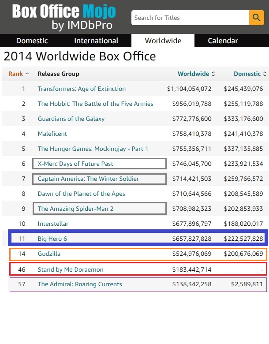The width and height of the screenshot is (269, 344).
Task: Open The Hobbit: Battle of Five Armies
Action: [95, 104]
